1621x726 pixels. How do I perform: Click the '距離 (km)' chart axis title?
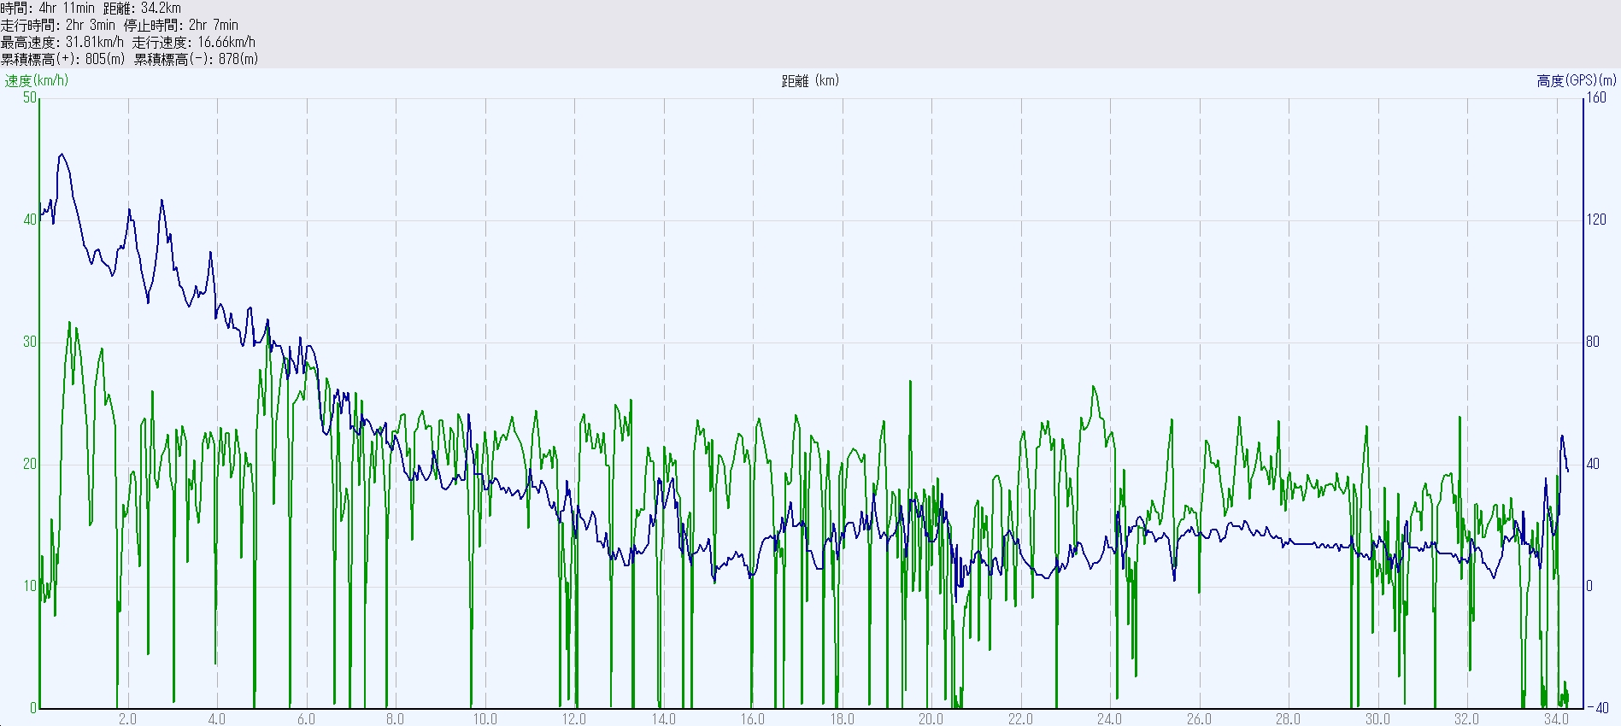coord(810,80)
